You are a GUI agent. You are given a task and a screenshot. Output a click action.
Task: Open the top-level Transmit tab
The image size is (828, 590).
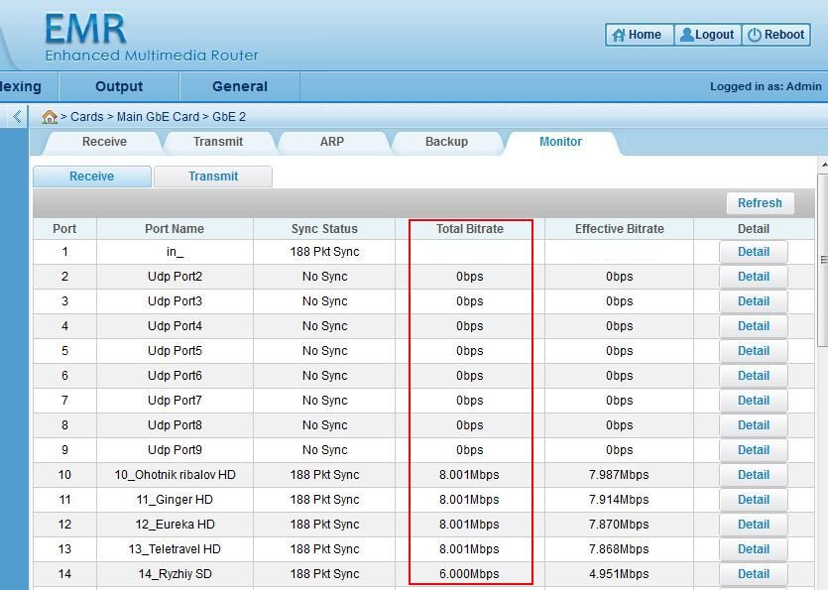pyautogui.click(x=218, y=142)
